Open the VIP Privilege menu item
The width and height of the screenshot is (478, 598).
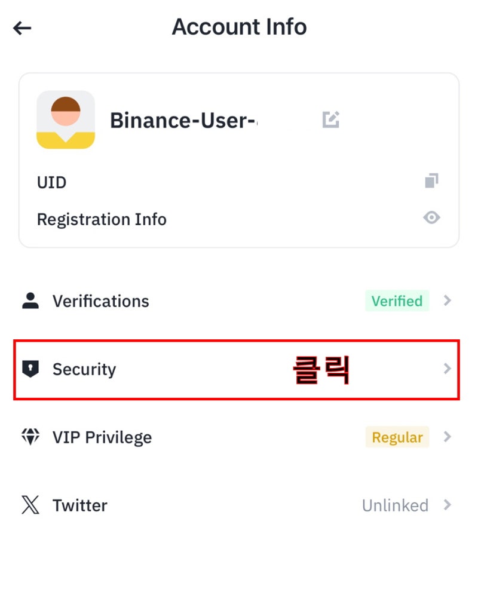pos(237,437)
